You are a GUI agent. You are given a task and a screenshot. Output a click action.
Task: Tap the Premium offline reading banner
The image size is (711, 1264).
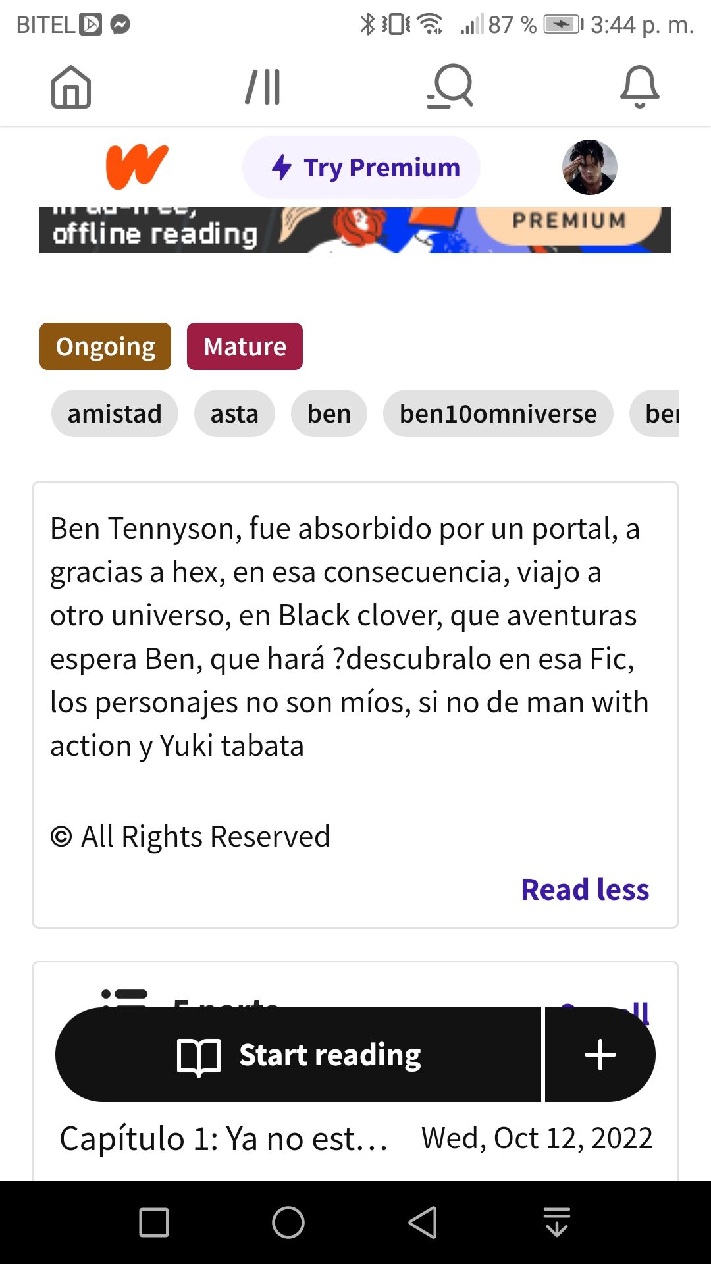355,230
